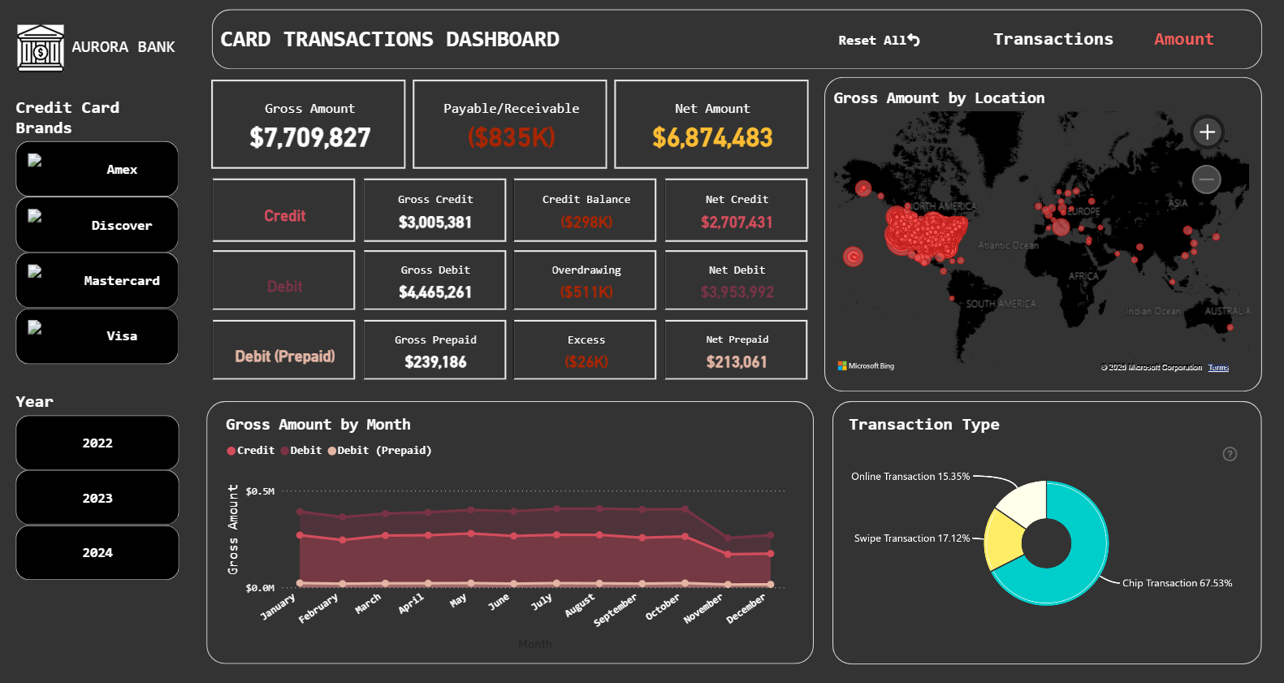Open the map Terms link
The width and height of the screenshot is (1284, 683).
click(x=1218, y=368)
